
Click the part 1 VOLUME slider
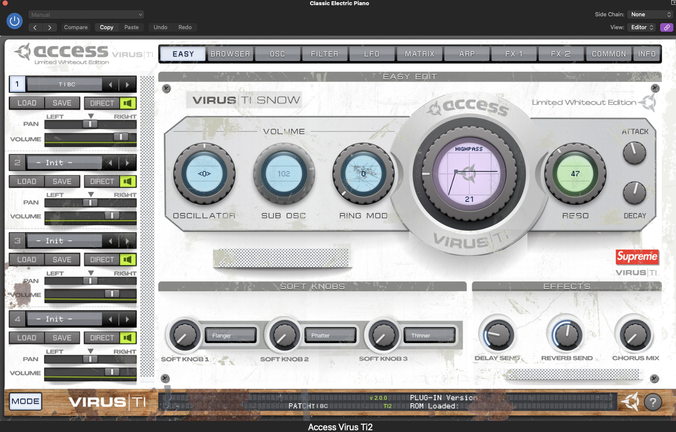pos(90,139)
